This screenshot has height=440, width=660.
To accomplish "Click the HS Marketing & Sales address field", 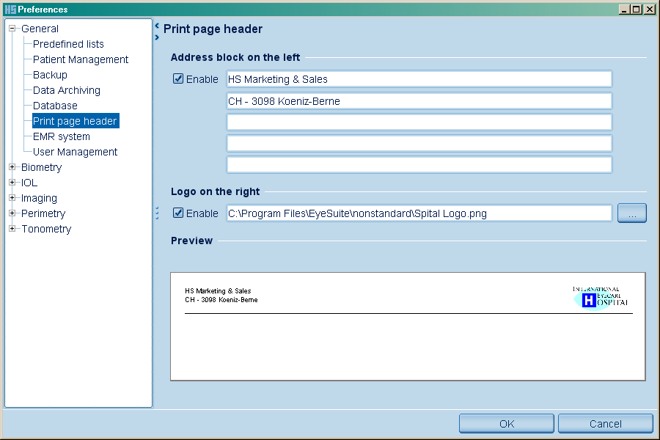I will point(419,79).
